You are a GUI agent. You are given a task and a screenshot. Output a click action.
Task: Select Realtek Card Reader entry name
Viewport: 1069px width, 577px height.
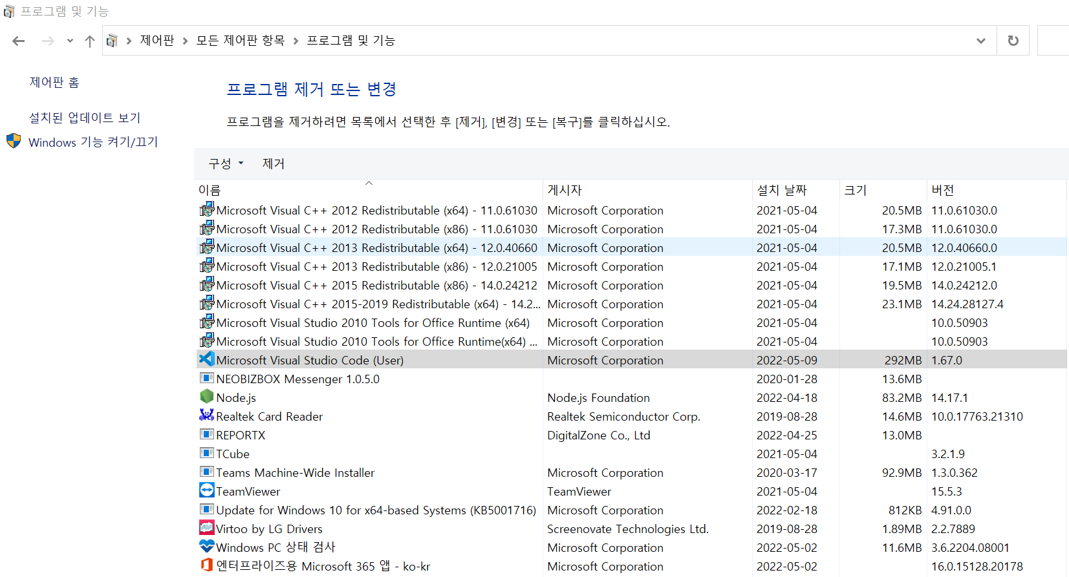(270, 417)
